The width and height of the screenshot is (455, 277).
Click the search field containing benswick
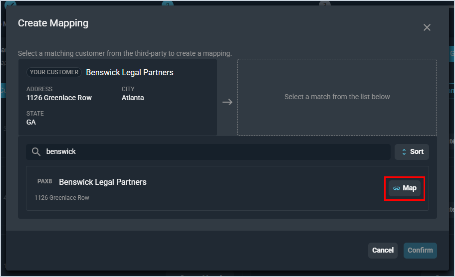tap(208, 152)
